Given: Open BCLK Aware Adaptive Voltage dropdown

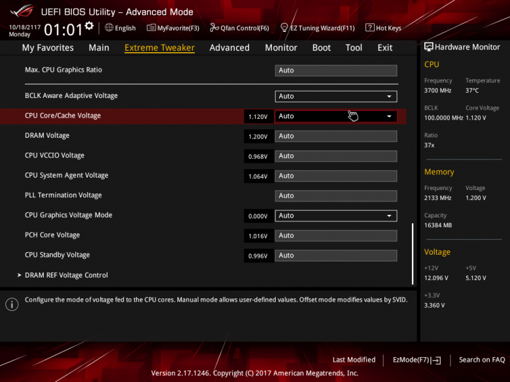Looking at the screenshot, I should pyautogui.click(x=336, y=97).
